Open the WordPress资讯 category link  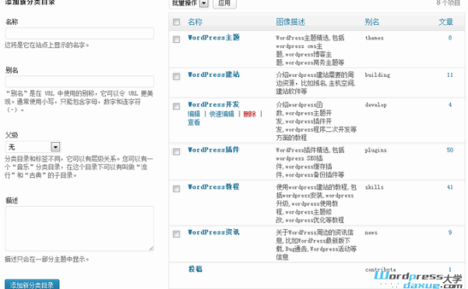(x=213, y=232)
